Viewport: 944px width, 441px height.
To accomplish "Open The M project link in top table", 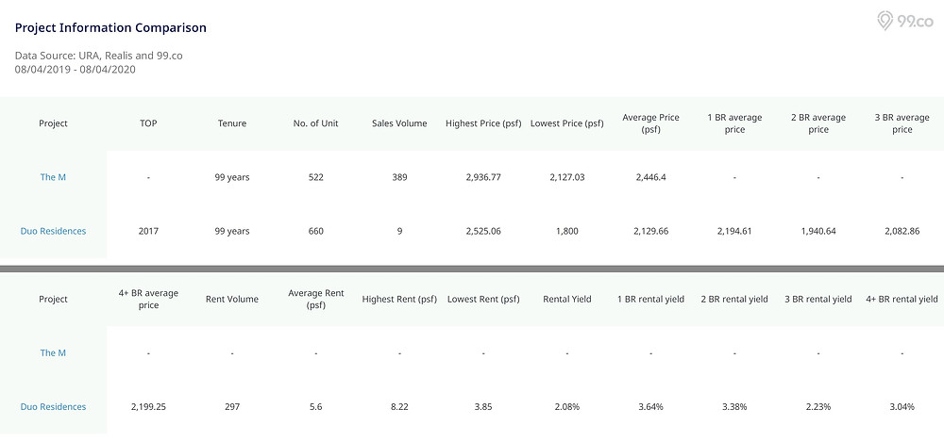I will (x=53, y=177).
